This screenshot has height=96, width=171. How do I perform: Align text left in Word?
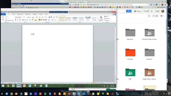pos(40,20)
